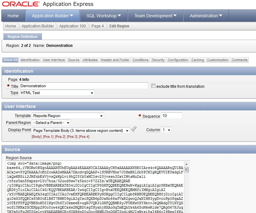Jump to the Attributes section

(x=90, y=60)
